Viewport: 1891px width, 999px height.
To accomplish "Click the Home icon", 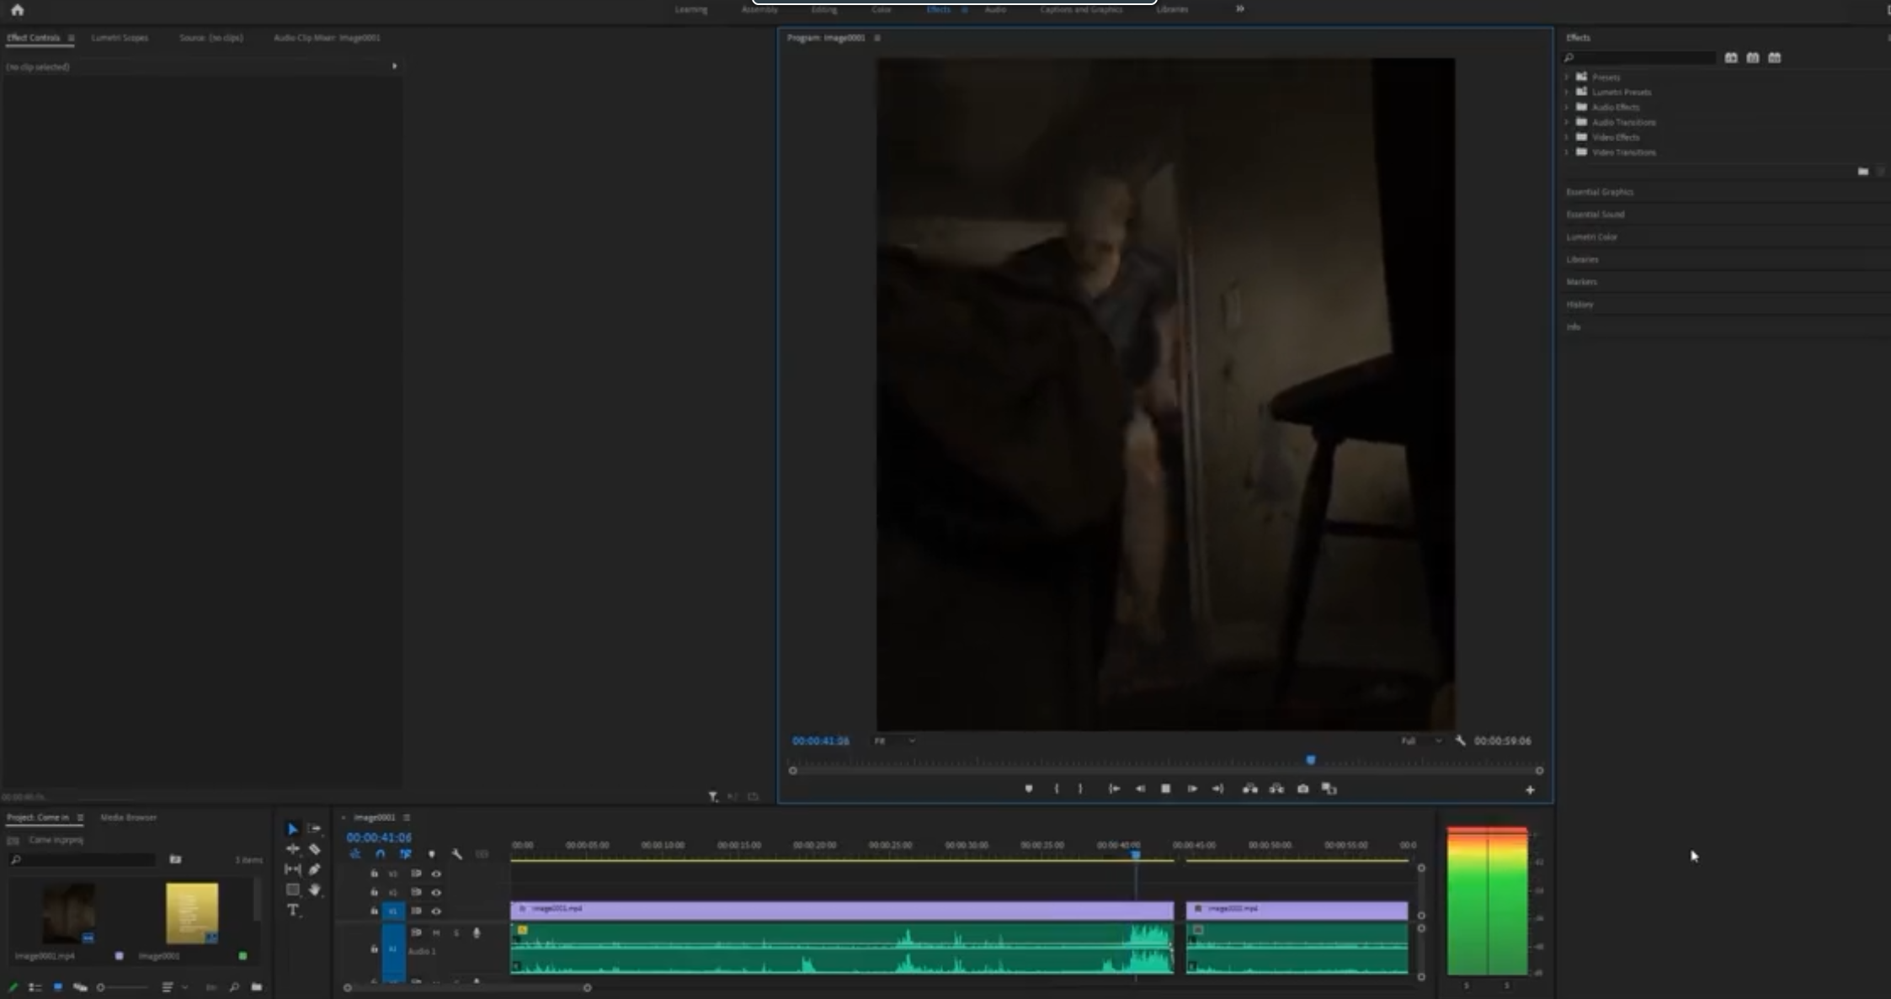I will tap(17, 10).
